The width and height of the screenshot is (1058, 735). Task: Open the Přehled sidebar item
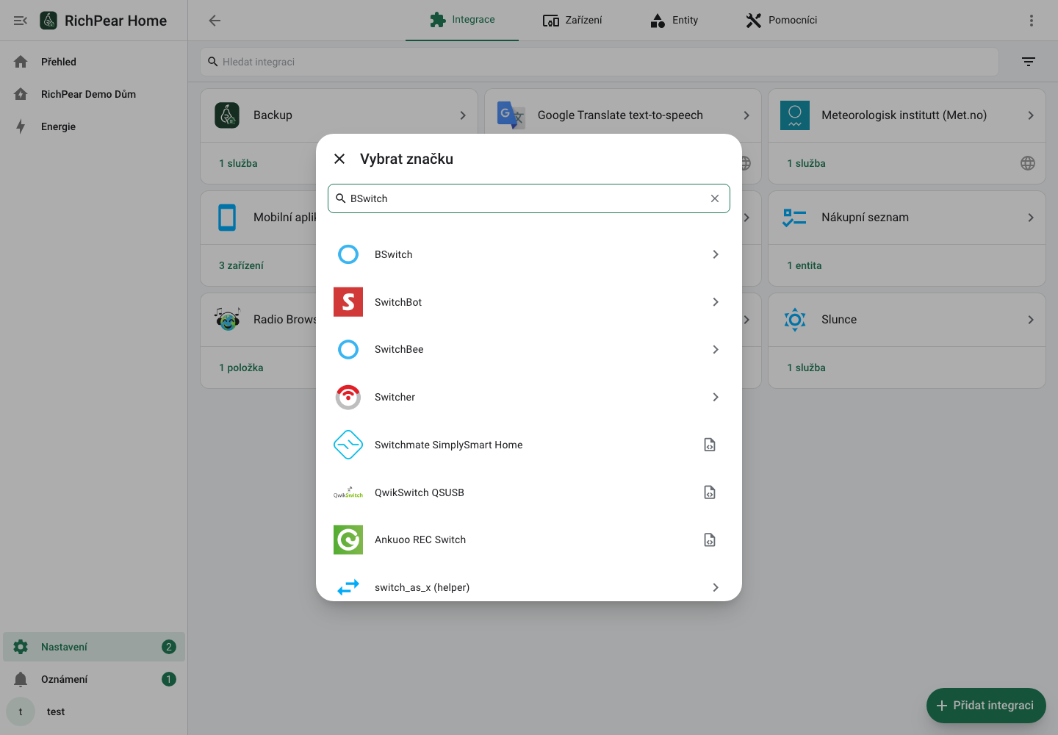[94, 62]
